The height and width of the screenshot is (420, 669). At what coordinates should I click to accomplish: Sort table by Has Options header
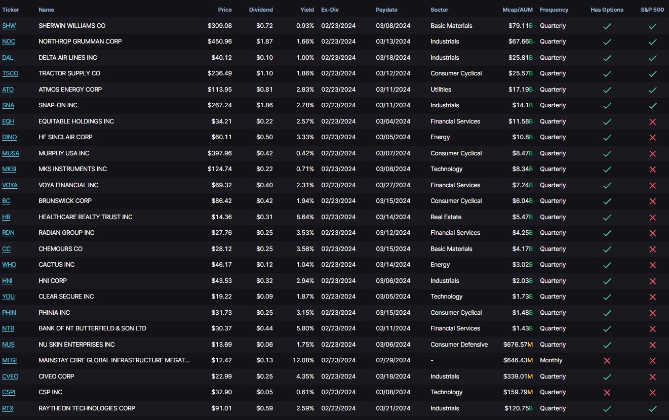click(607, 10)
